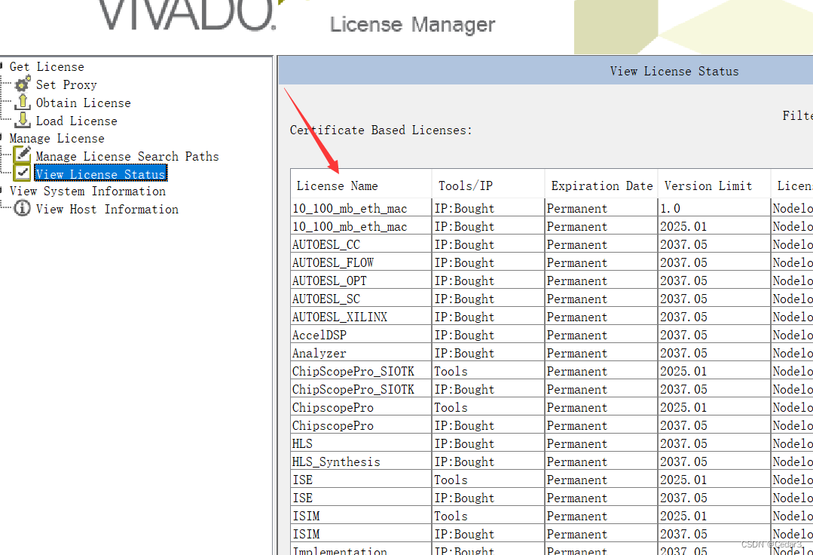Select View License Status item
This screenshot has width=813, height=555.
pos(100,173)
